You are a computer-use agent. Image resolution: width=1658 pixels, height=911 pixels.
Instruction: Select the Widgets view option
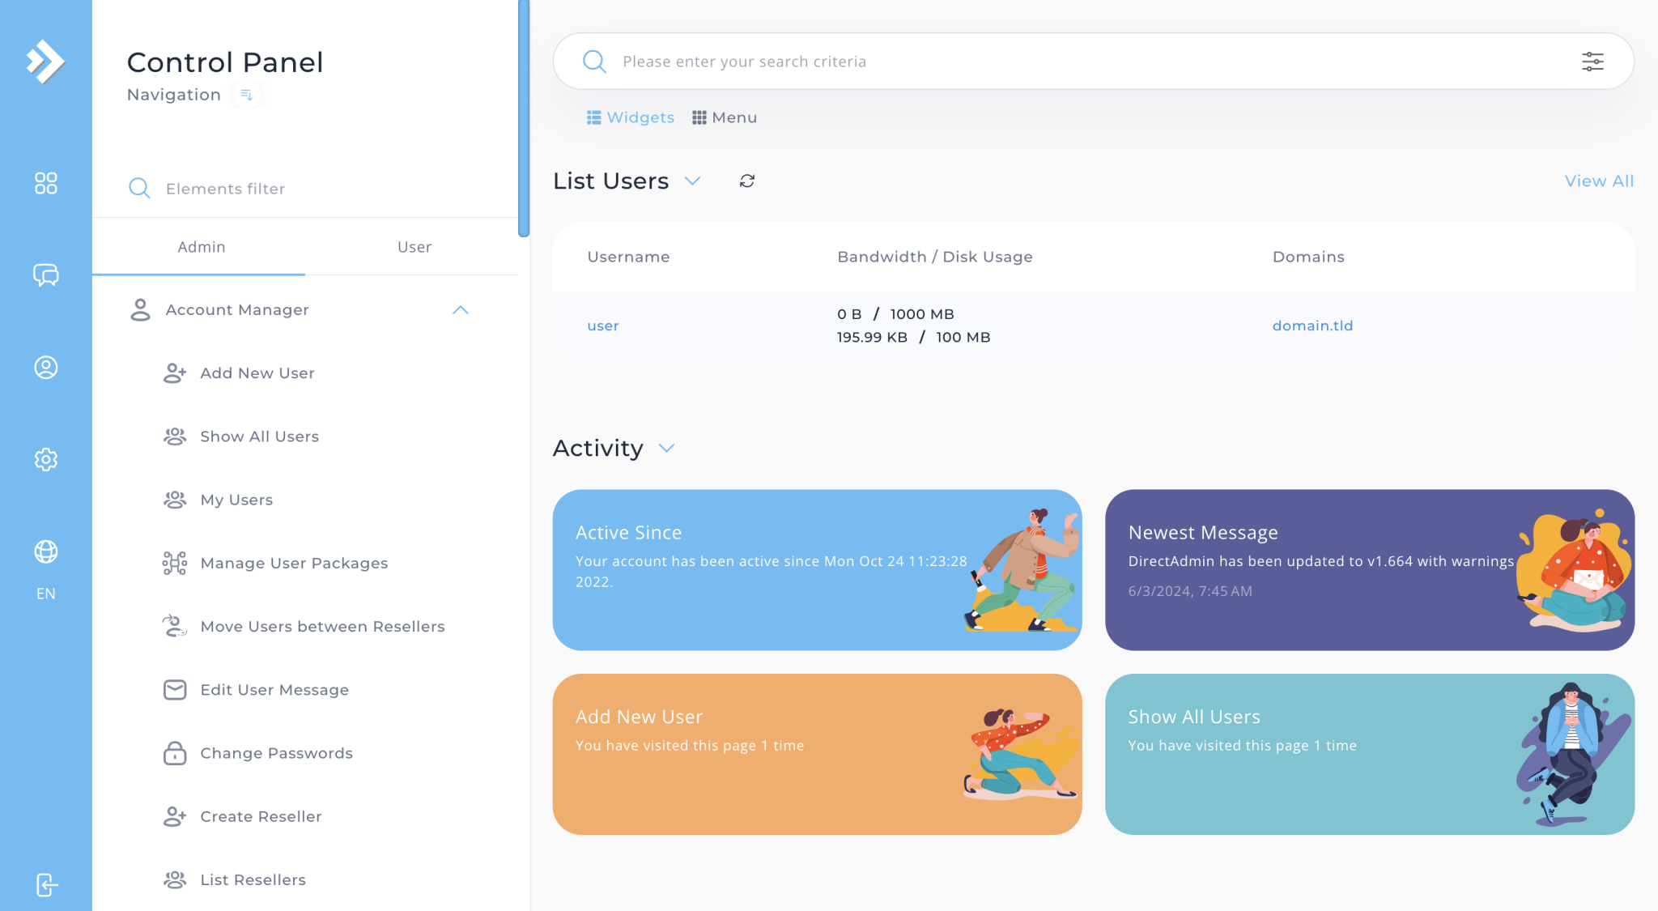point(630,117)
